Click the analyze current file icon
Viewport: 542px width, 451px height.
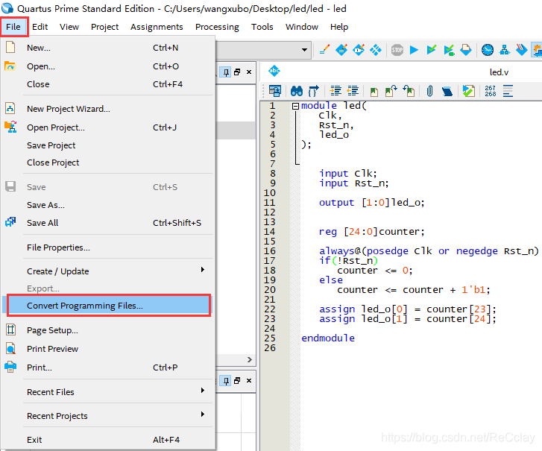(469, 91)
